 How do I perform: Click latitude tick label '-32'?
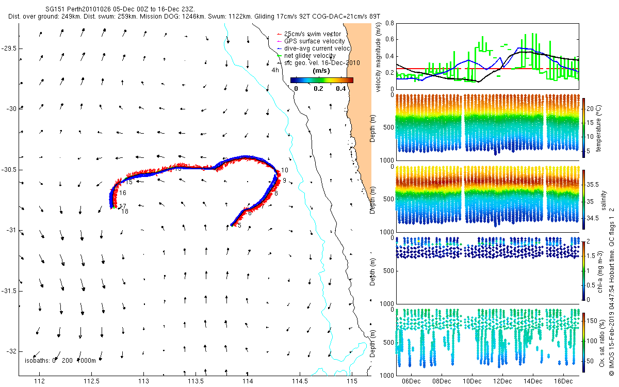(x=11, y=351)
